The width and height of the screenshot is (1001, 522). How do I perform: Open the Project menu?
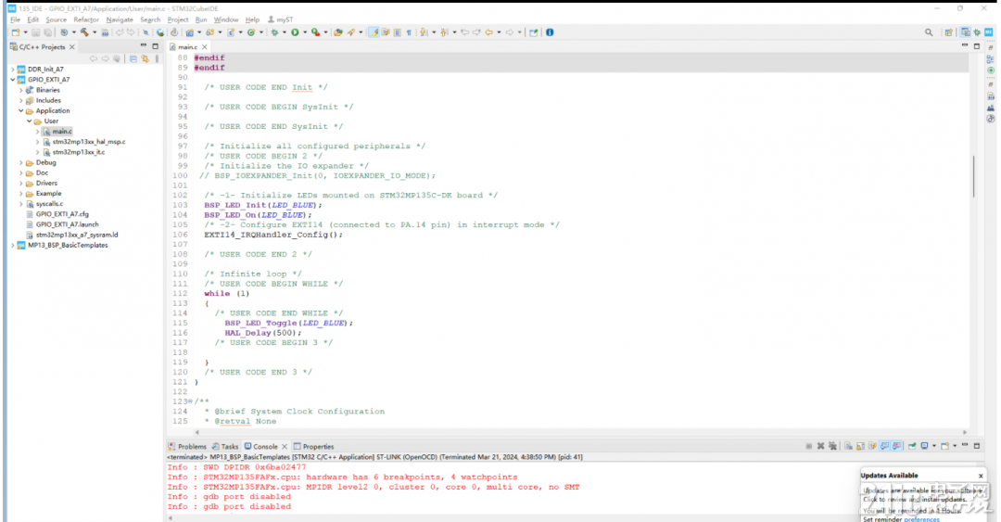click(x=177, y=19)
